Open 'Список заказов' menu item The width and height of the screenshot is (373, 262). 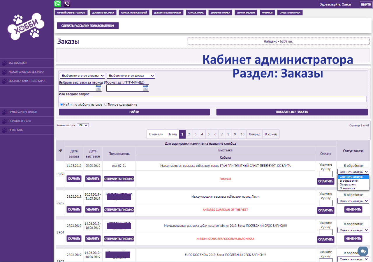tap(246, 13)
